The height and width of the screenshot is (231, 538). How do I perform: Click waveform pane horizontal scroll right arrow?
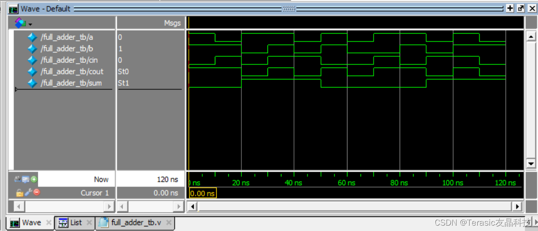pos(517,207)
